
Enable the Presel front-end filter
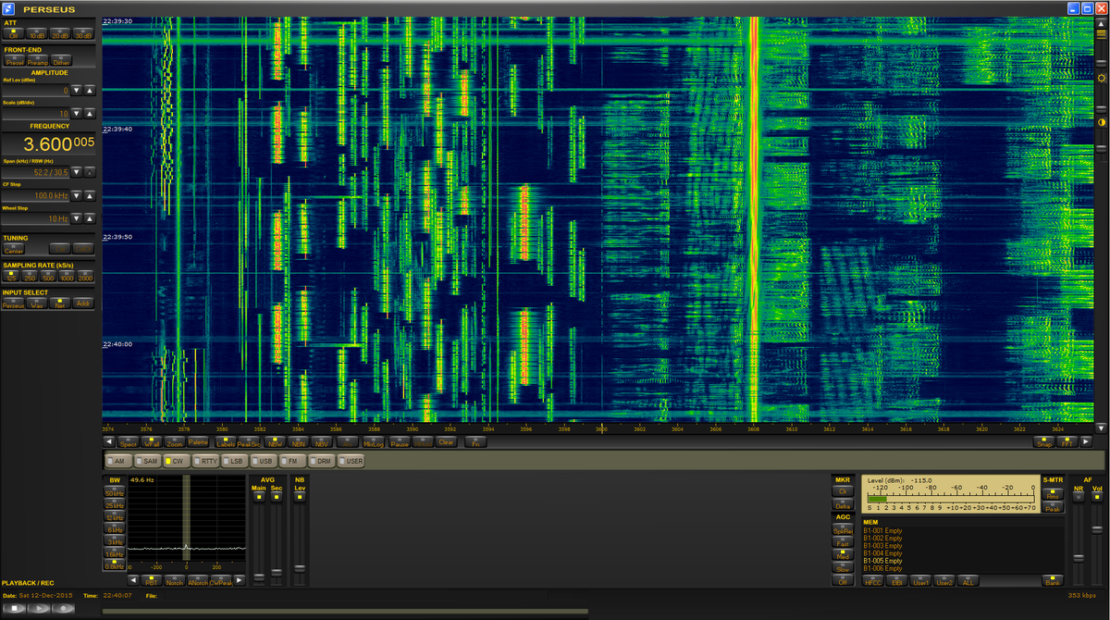14,60
